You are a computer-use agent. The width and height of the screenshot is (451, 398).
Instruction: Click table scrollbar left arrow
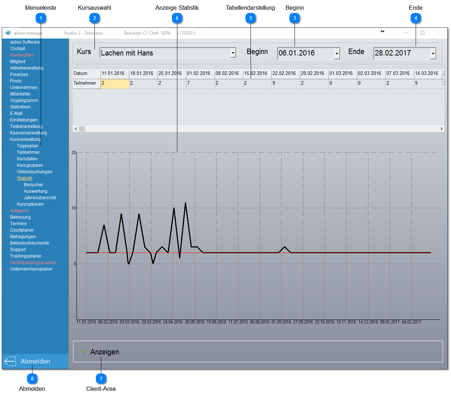(76, 129)
